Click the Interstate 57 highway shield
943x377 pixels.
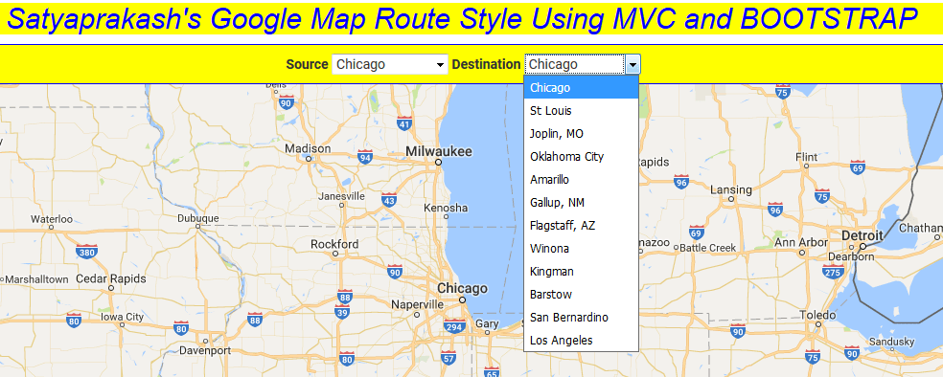(x=448, y=359)
